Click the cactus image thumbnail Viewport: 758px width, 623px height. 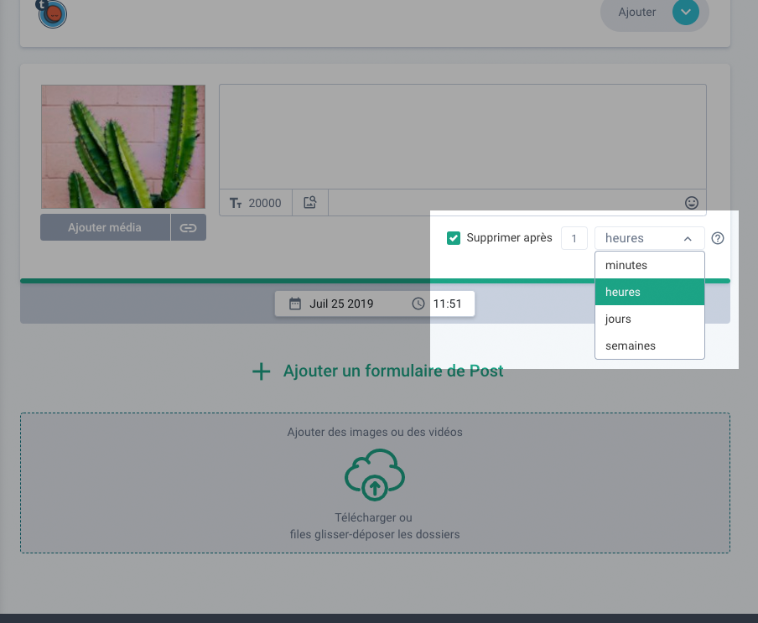[x=123, y=147]
